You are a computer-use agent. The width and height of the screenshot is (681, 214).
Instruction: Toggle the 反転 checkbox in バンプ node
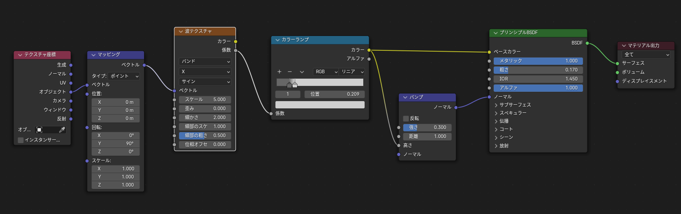pyautogui.click(x=406, y=118)
